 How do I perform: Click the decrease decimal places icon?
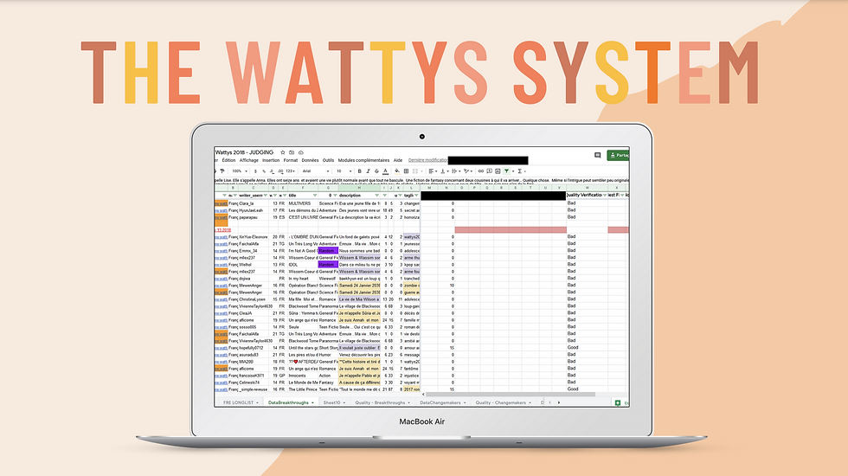click(272, 171)
